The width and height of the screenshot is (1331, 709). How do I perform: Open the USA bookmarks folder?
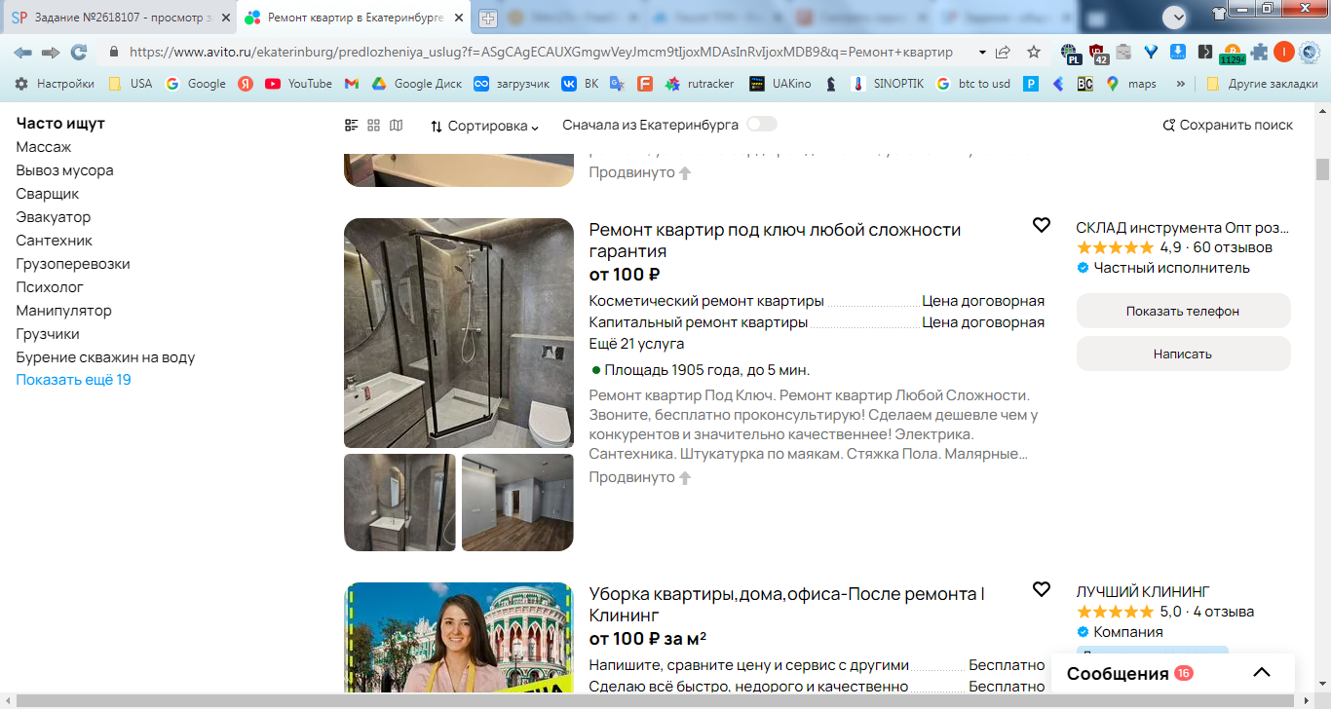130,84
